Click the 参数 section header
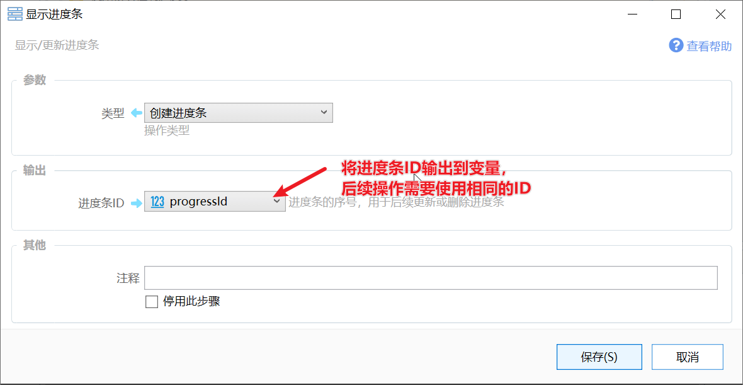 [x=35, y=80]
